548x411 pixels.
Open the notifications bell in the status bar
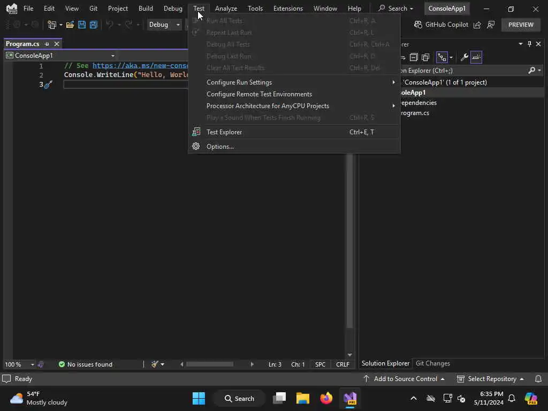tap(538, 379)
